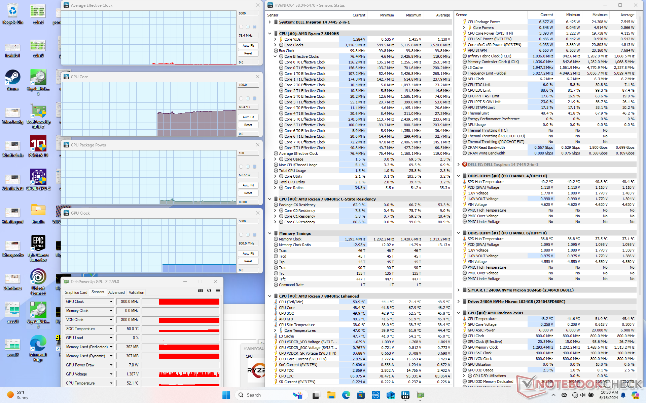Viewport: 646px width, 403px height.
Task: Toggle the first checkbox in the Average Effective Clock graph
Action: click(x=241, y=27)
